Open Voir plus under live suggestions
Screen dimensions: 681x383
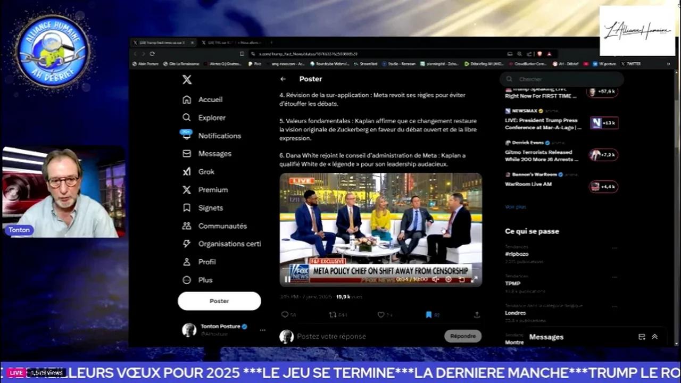[514, 206]
